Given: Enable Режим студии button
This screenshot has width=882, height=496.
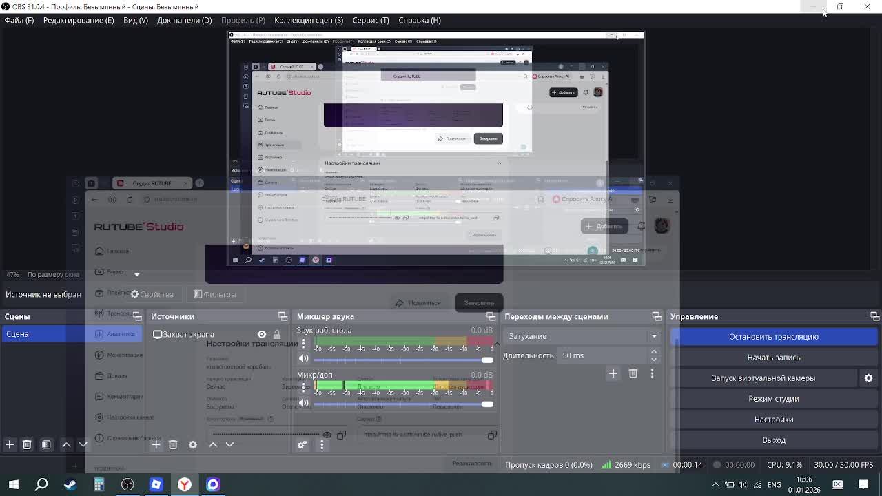Looking at the screenshot, I should pos(774,399).
